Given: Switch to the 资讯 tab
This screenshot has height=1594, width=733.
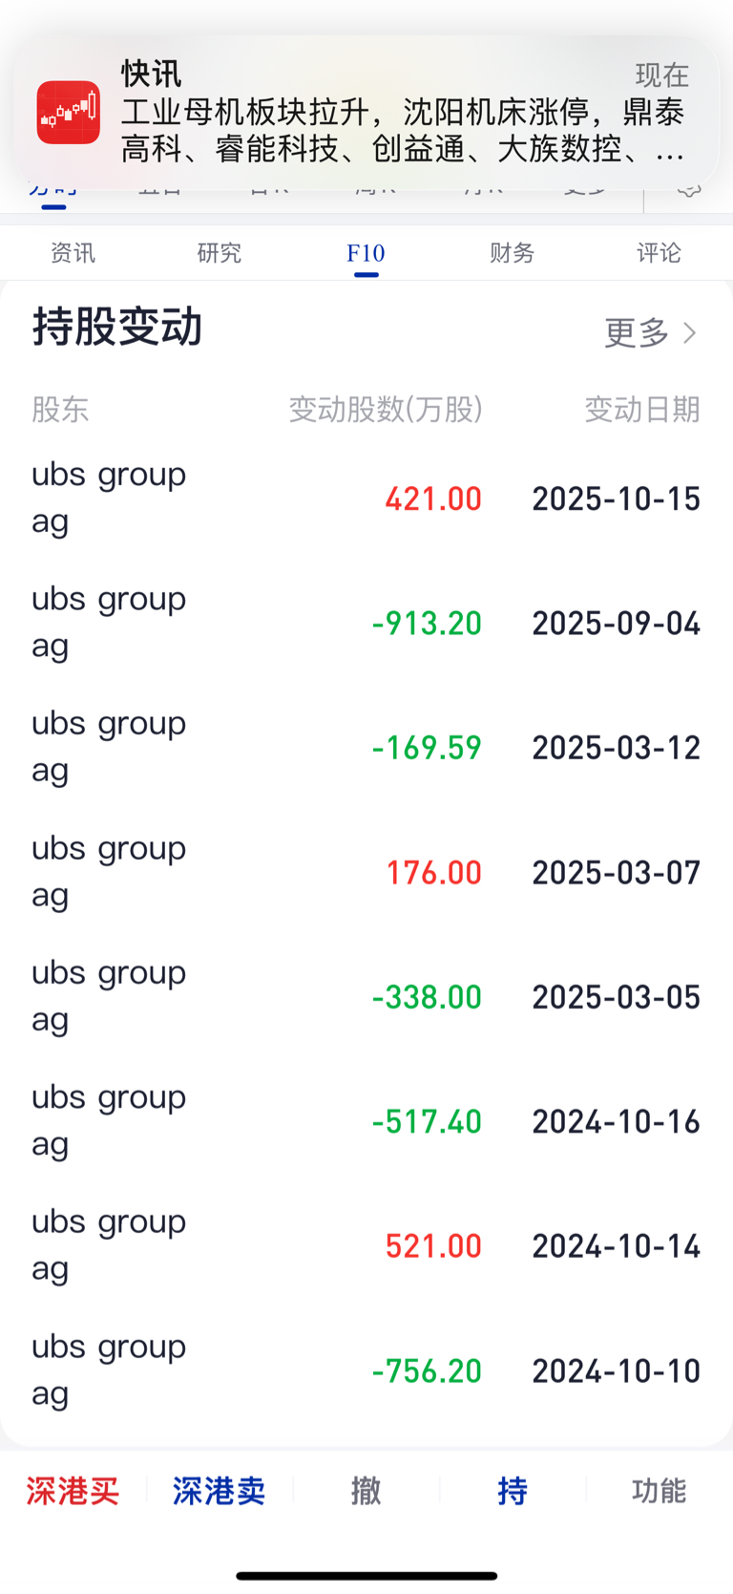Looking at the screenshot, I should point(73,253).
